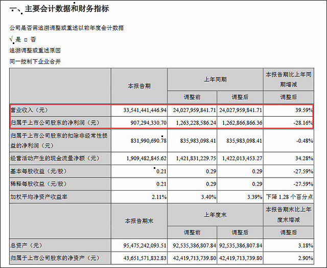Click the 扣除非经常性损益的净利润 row label
Screen dimensions: 327x268
click(x=59, y=141)
